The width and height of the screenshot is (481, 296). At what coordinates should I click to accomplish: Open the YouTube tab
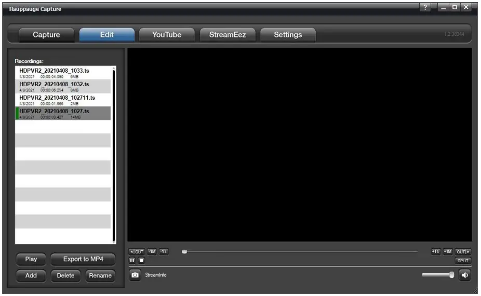click(x=167, y=35)
